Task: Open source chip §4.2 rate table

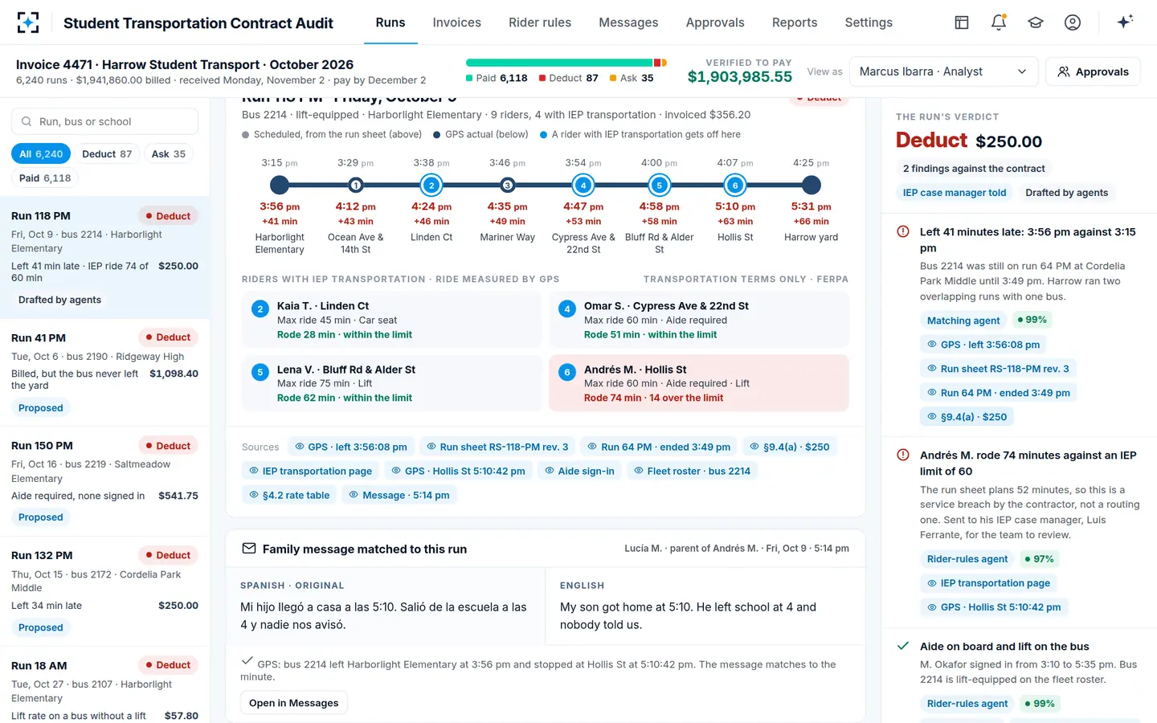Action: (289, 495)
